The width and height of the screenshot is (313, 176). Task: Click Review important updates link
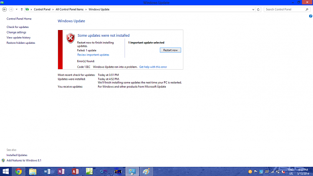[x=93, y=55]
